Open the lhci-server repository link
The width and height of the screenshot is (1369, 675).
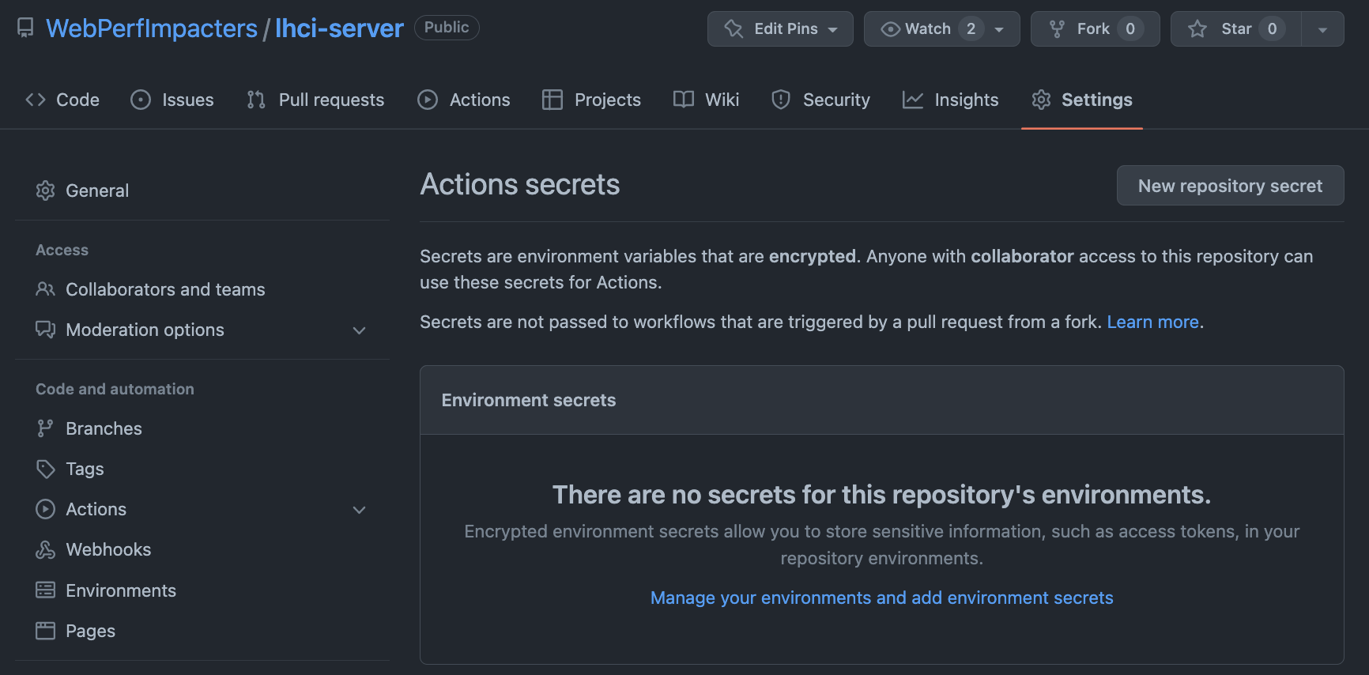pyautogui.click(x=339, y=28)
